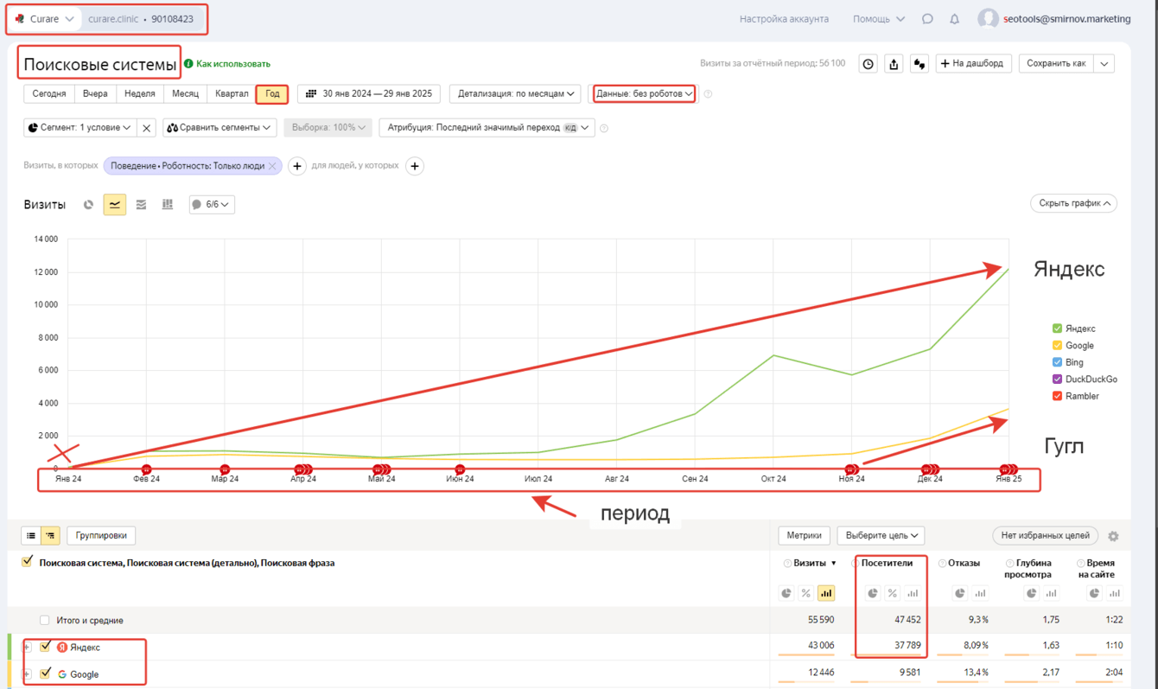Click the export report icon
Viewport: 1158px width, 689px height.
[x=894, y=64]
